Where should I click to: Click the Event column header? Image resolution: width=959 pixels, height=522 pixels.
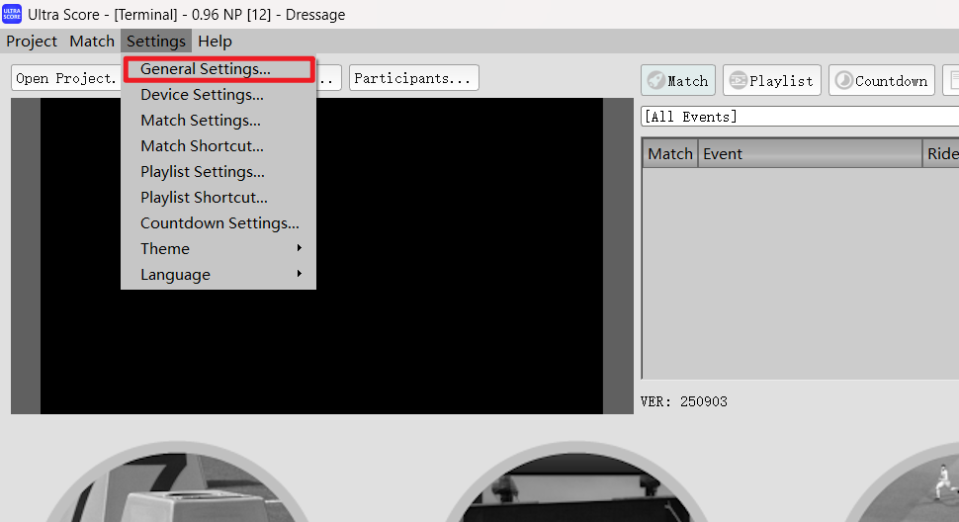coord(810,153)
